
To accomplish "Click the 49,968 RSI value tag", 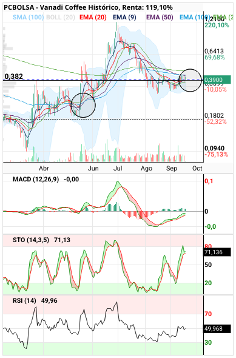I will coord(217,329).
